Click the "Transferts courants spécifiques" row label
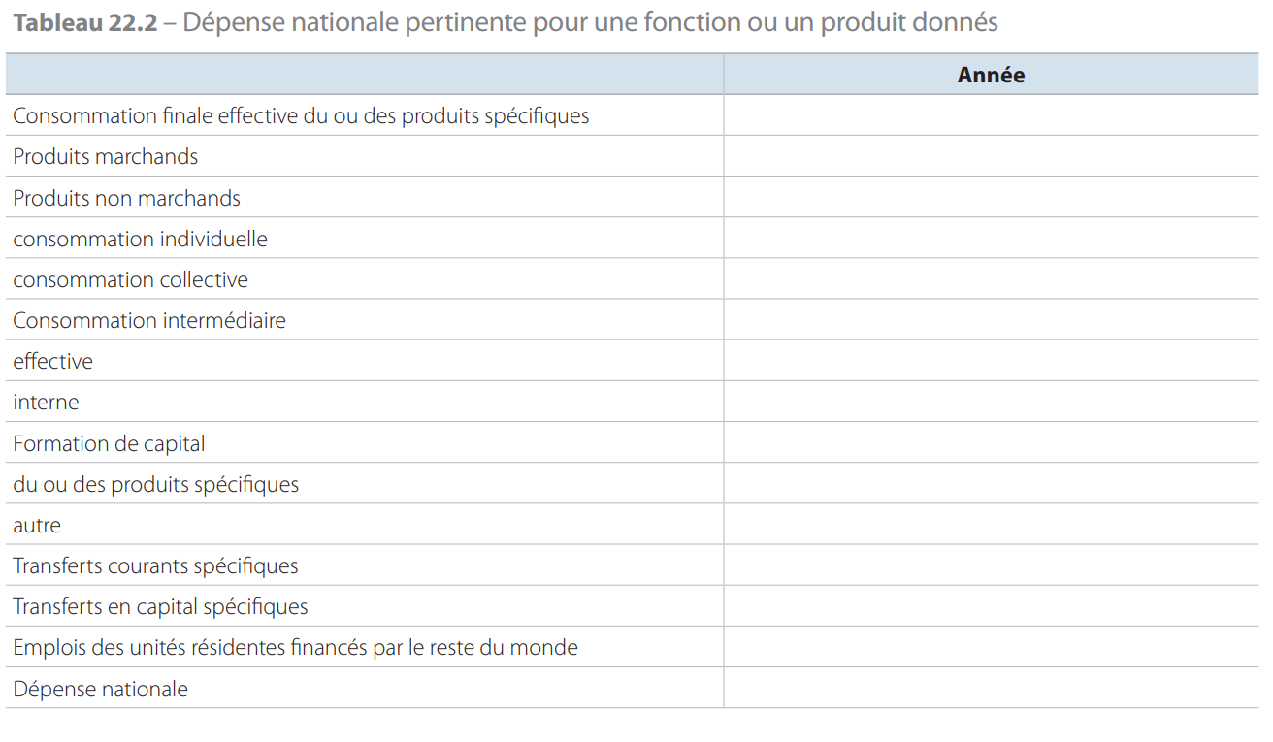The image size is (1273, 742). coord(156,566)
